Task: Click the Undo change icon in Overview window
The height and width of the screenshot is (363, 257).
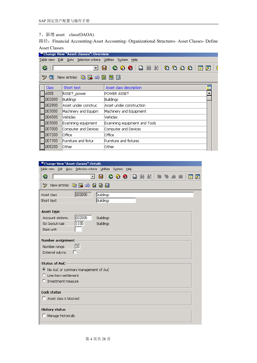Action: click(97, 77)
